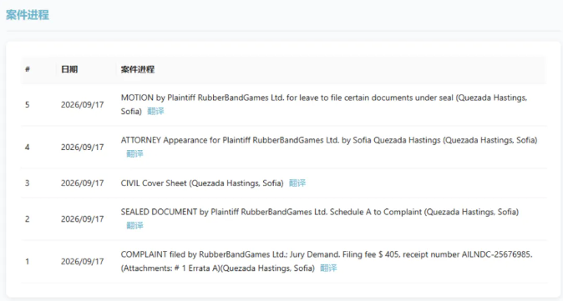Select the 案件进程 column header in the table
The width and height of the screenshot is (563, 301).
pyautogui.click(x=138, y=69)
